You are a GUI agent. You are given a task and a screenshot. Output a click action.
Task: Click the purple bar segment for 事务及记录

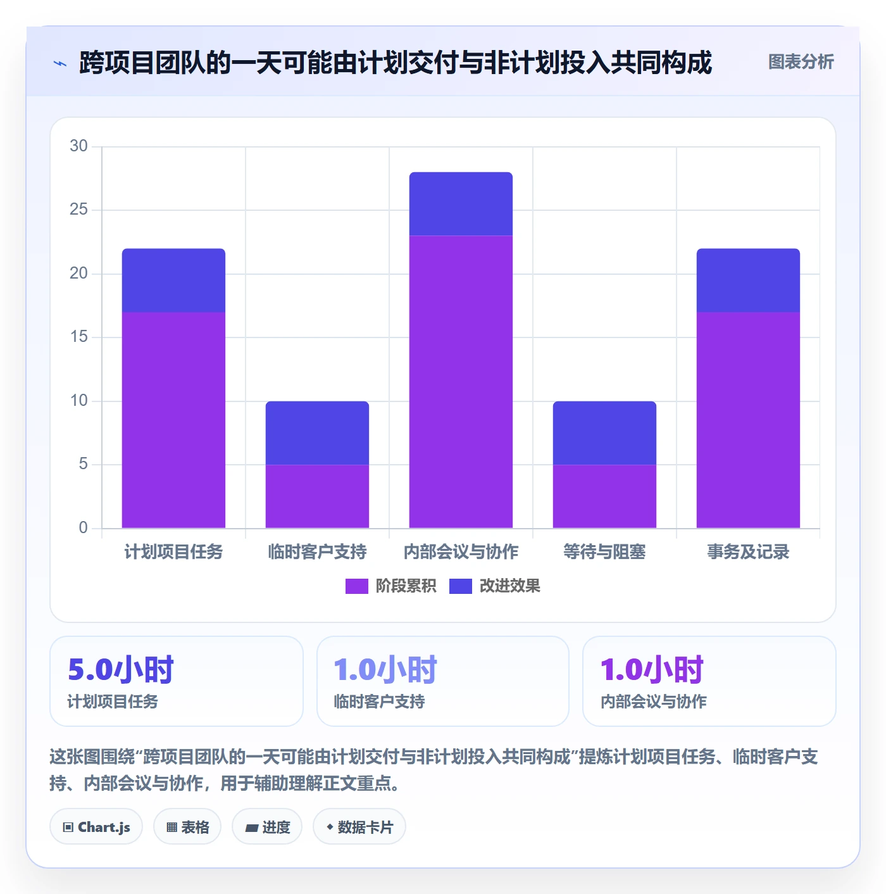(x=748, y=420)
